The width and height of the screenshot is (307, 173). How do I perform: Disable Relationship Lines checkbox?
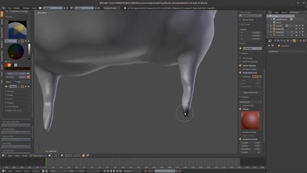[x=240, y=73]
